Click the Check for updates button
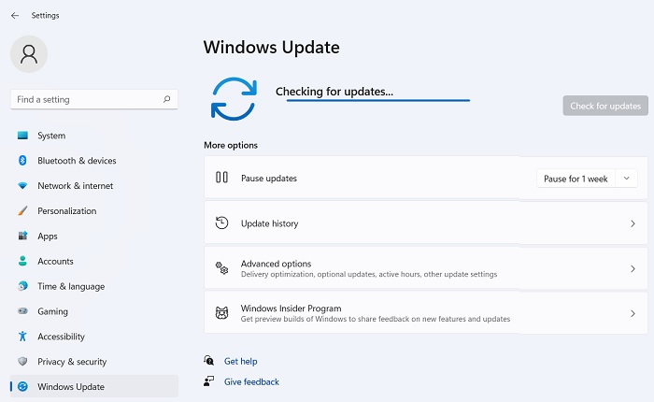The width and height of the screenshot is (654, 402). (x=605, y=106)
